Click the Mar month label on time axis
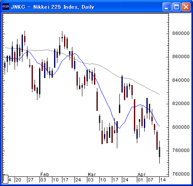Viewport: 193px width, 186px height. coord(92,174)
